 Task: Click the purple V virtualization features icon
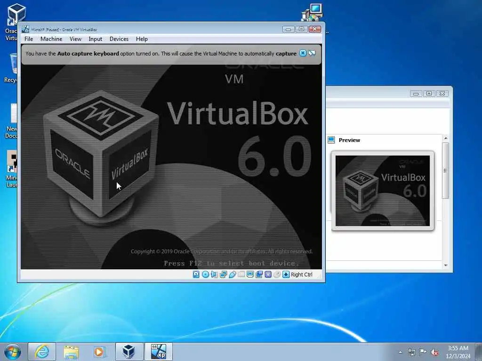[268, 275]
